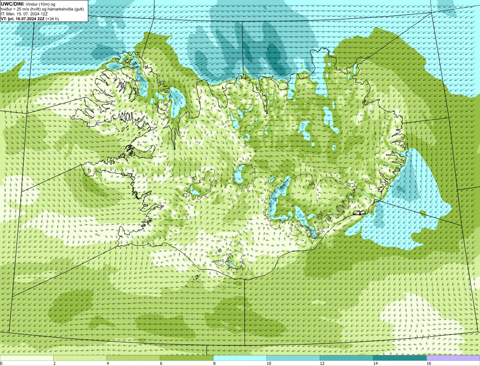Screen dimensions: 480x366
Task: Click the legend scale label '14'
Action: pyautogui.click(x=375, y=363)
